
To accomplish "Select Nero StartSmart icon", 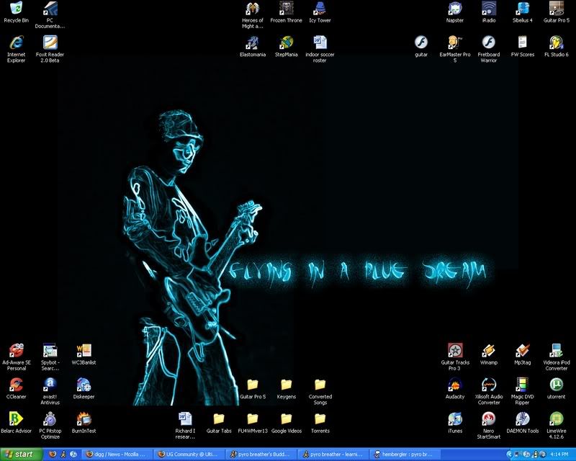I will (x=489, y=419).
